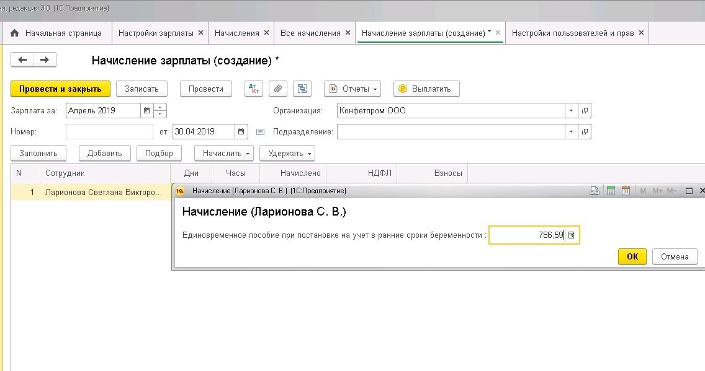The width and height of the screenshot is (705, 371).
Task: Click calculator icon in benefit amount field
Action: click(x=572, y=235)
